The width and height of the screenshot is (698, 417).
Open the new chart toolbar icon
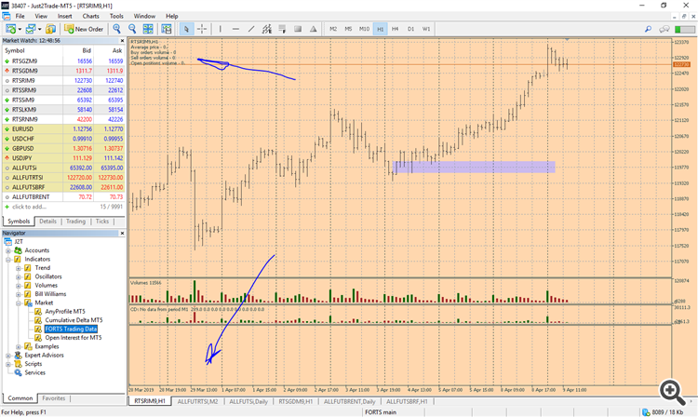click(x=10, y=29)
